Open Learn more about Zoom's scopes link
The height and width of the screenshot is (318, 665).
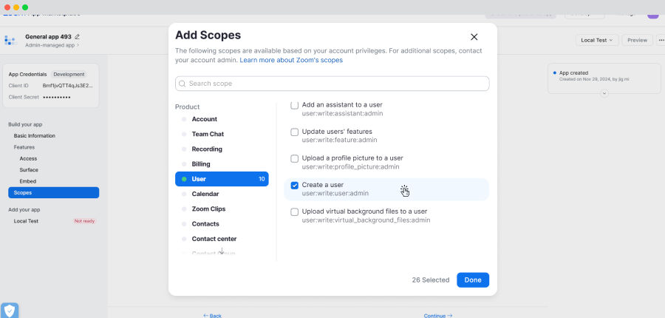pos(291,61)
